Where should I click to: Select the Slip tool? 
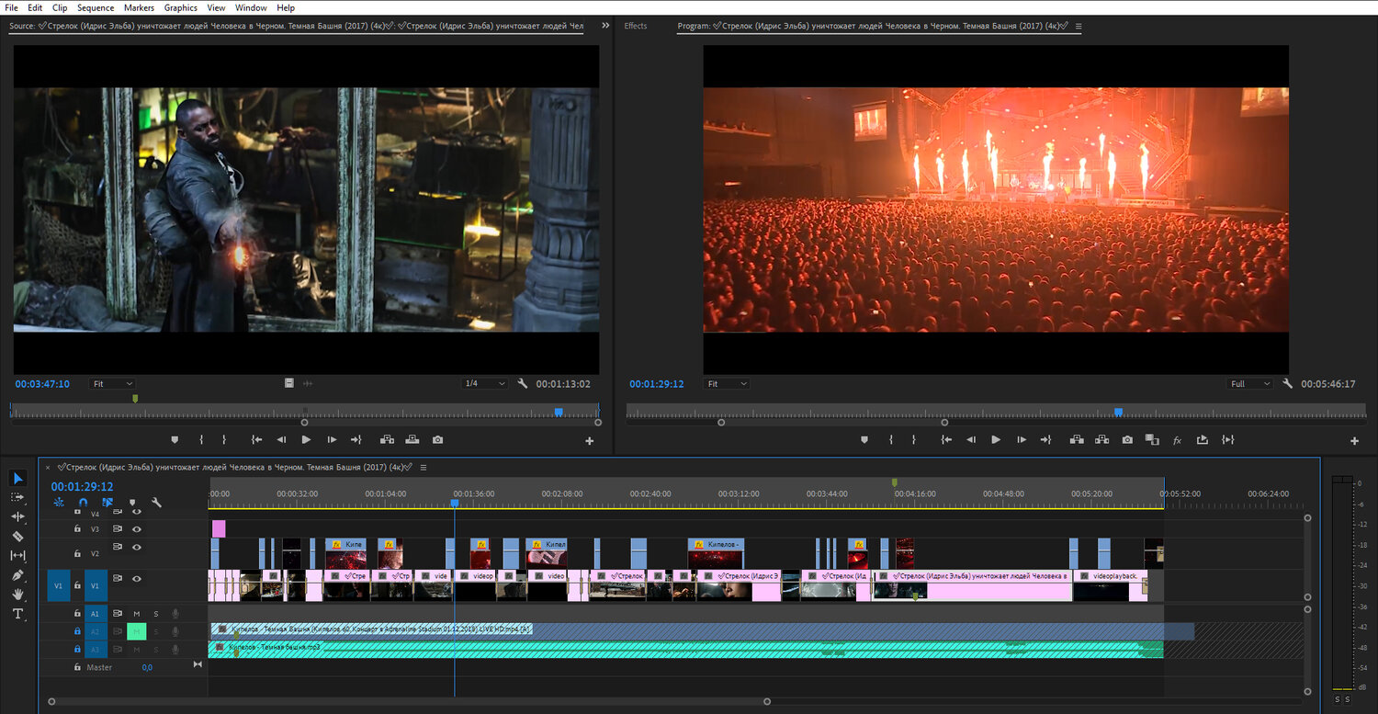17,555
